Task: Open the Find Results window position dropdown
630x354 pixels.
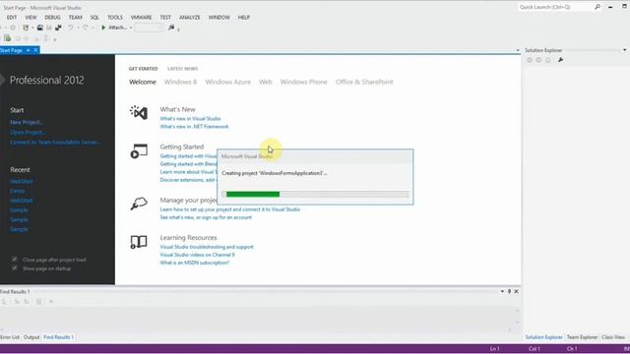Action: pos(502,291)
